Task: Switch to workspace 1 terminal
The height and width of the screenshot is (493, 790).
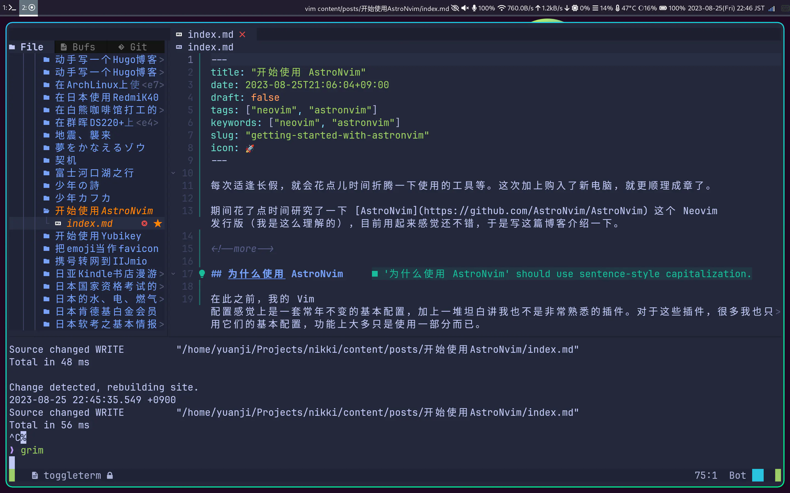Action: click(x=10, y=7)
